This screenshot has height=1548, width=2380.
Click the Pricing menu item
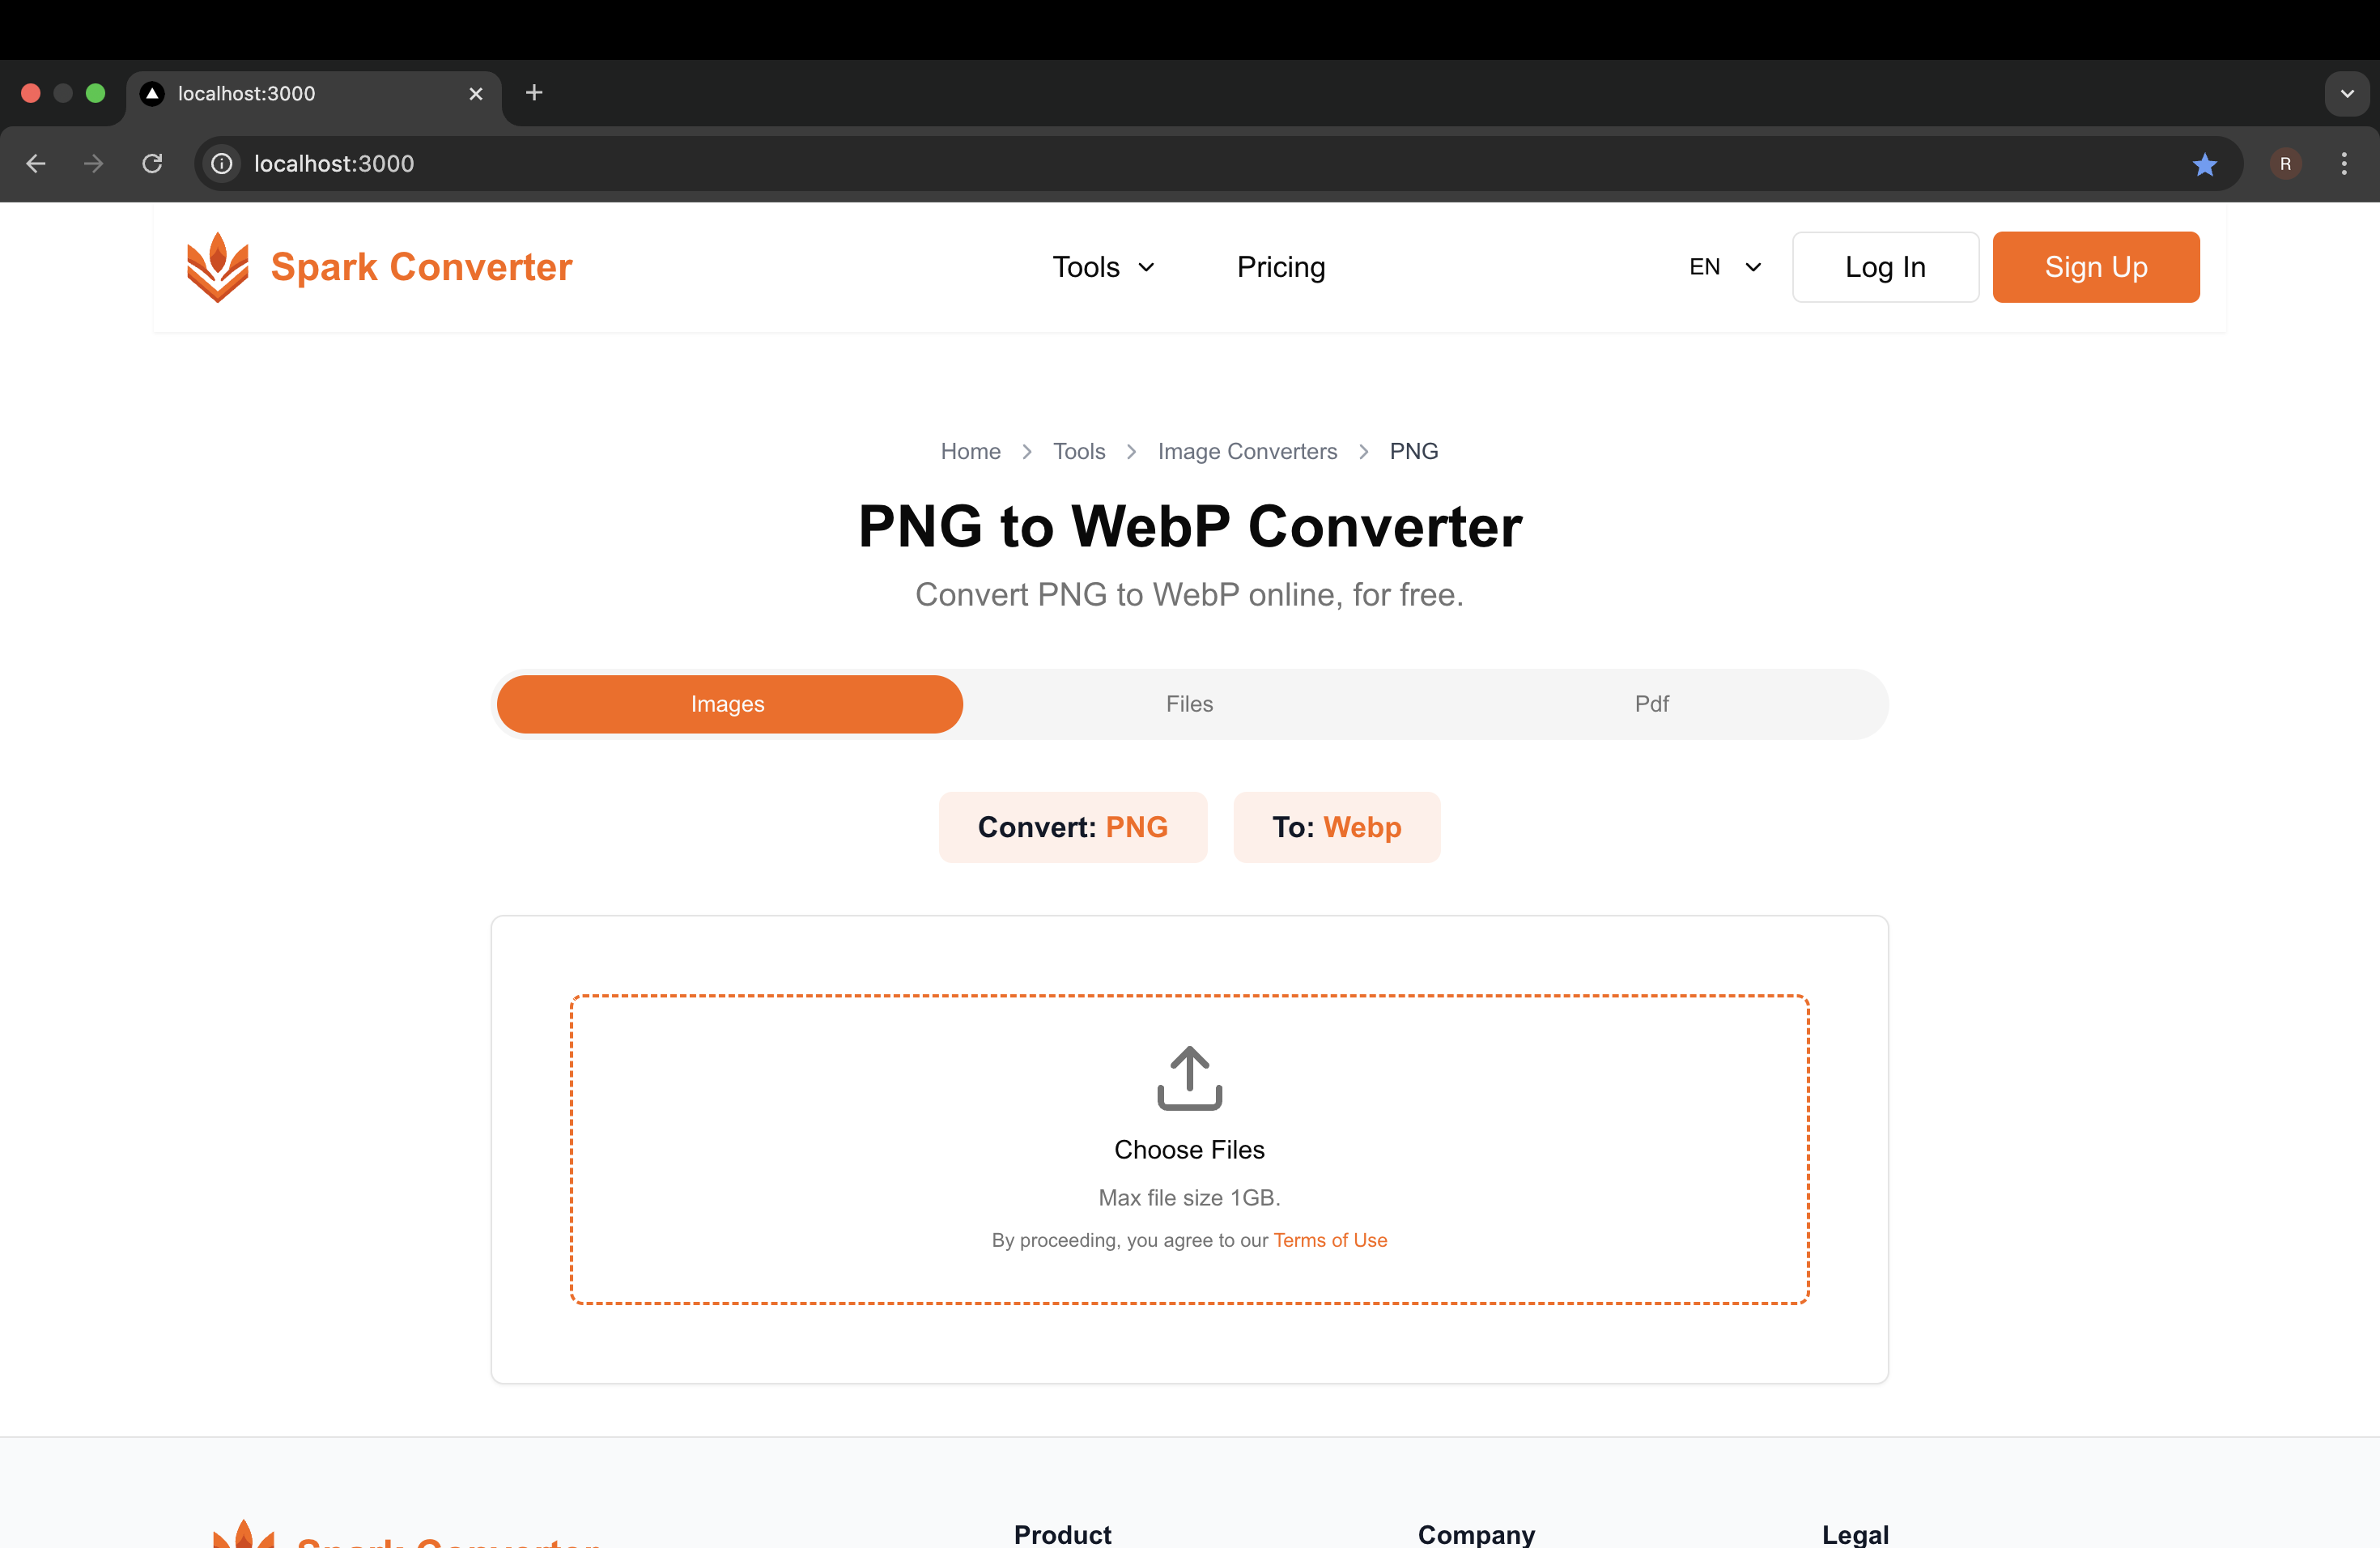pyautogui.click(x=1280, y=267)
